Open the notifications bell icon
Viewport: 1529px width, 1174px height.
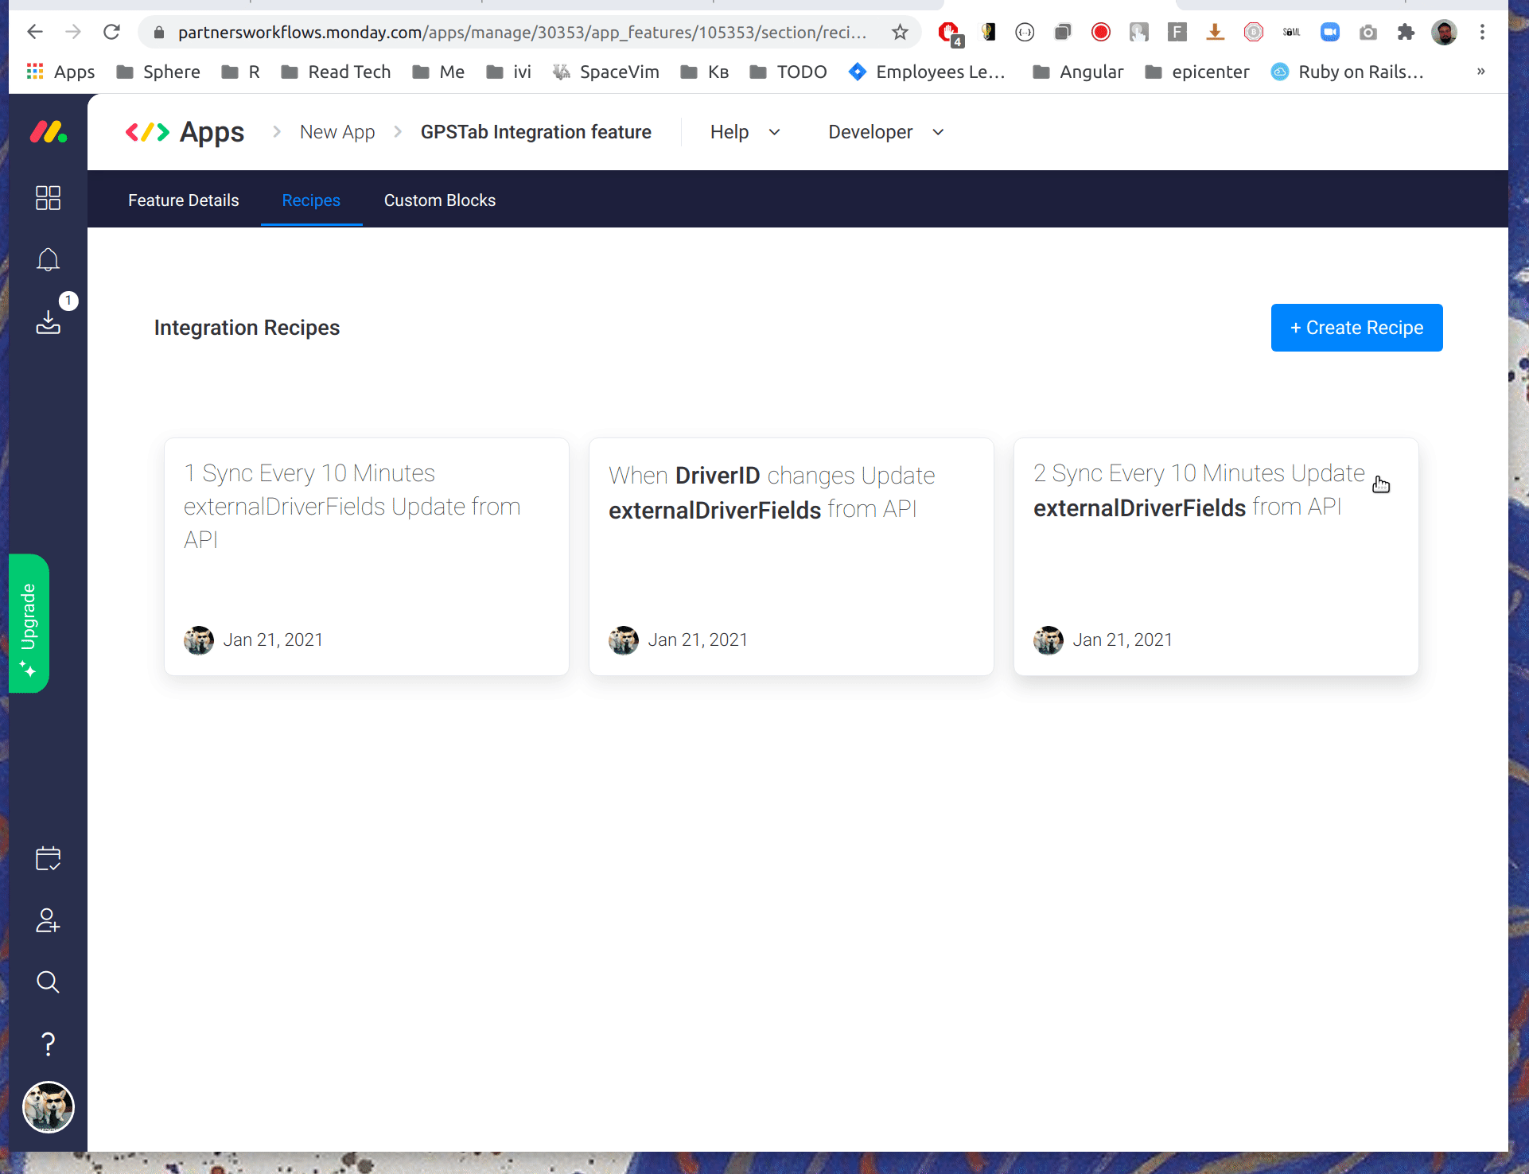pos(47,259)
